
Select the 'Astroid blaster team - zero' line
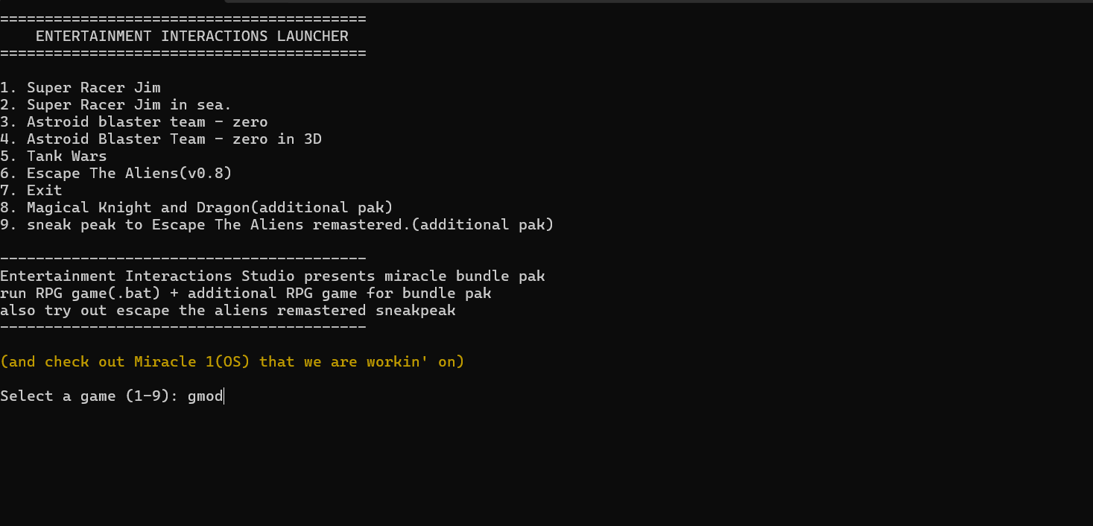click(x=134, y=121)
